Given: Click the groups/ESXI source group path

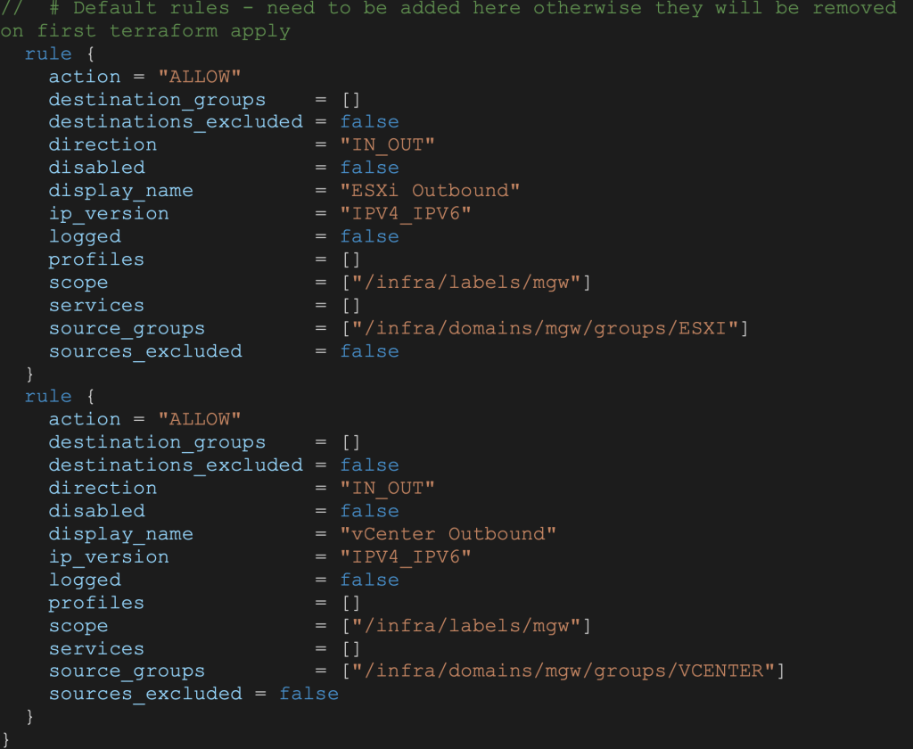Looking at the screenshot, I should [x=544, y=328].
